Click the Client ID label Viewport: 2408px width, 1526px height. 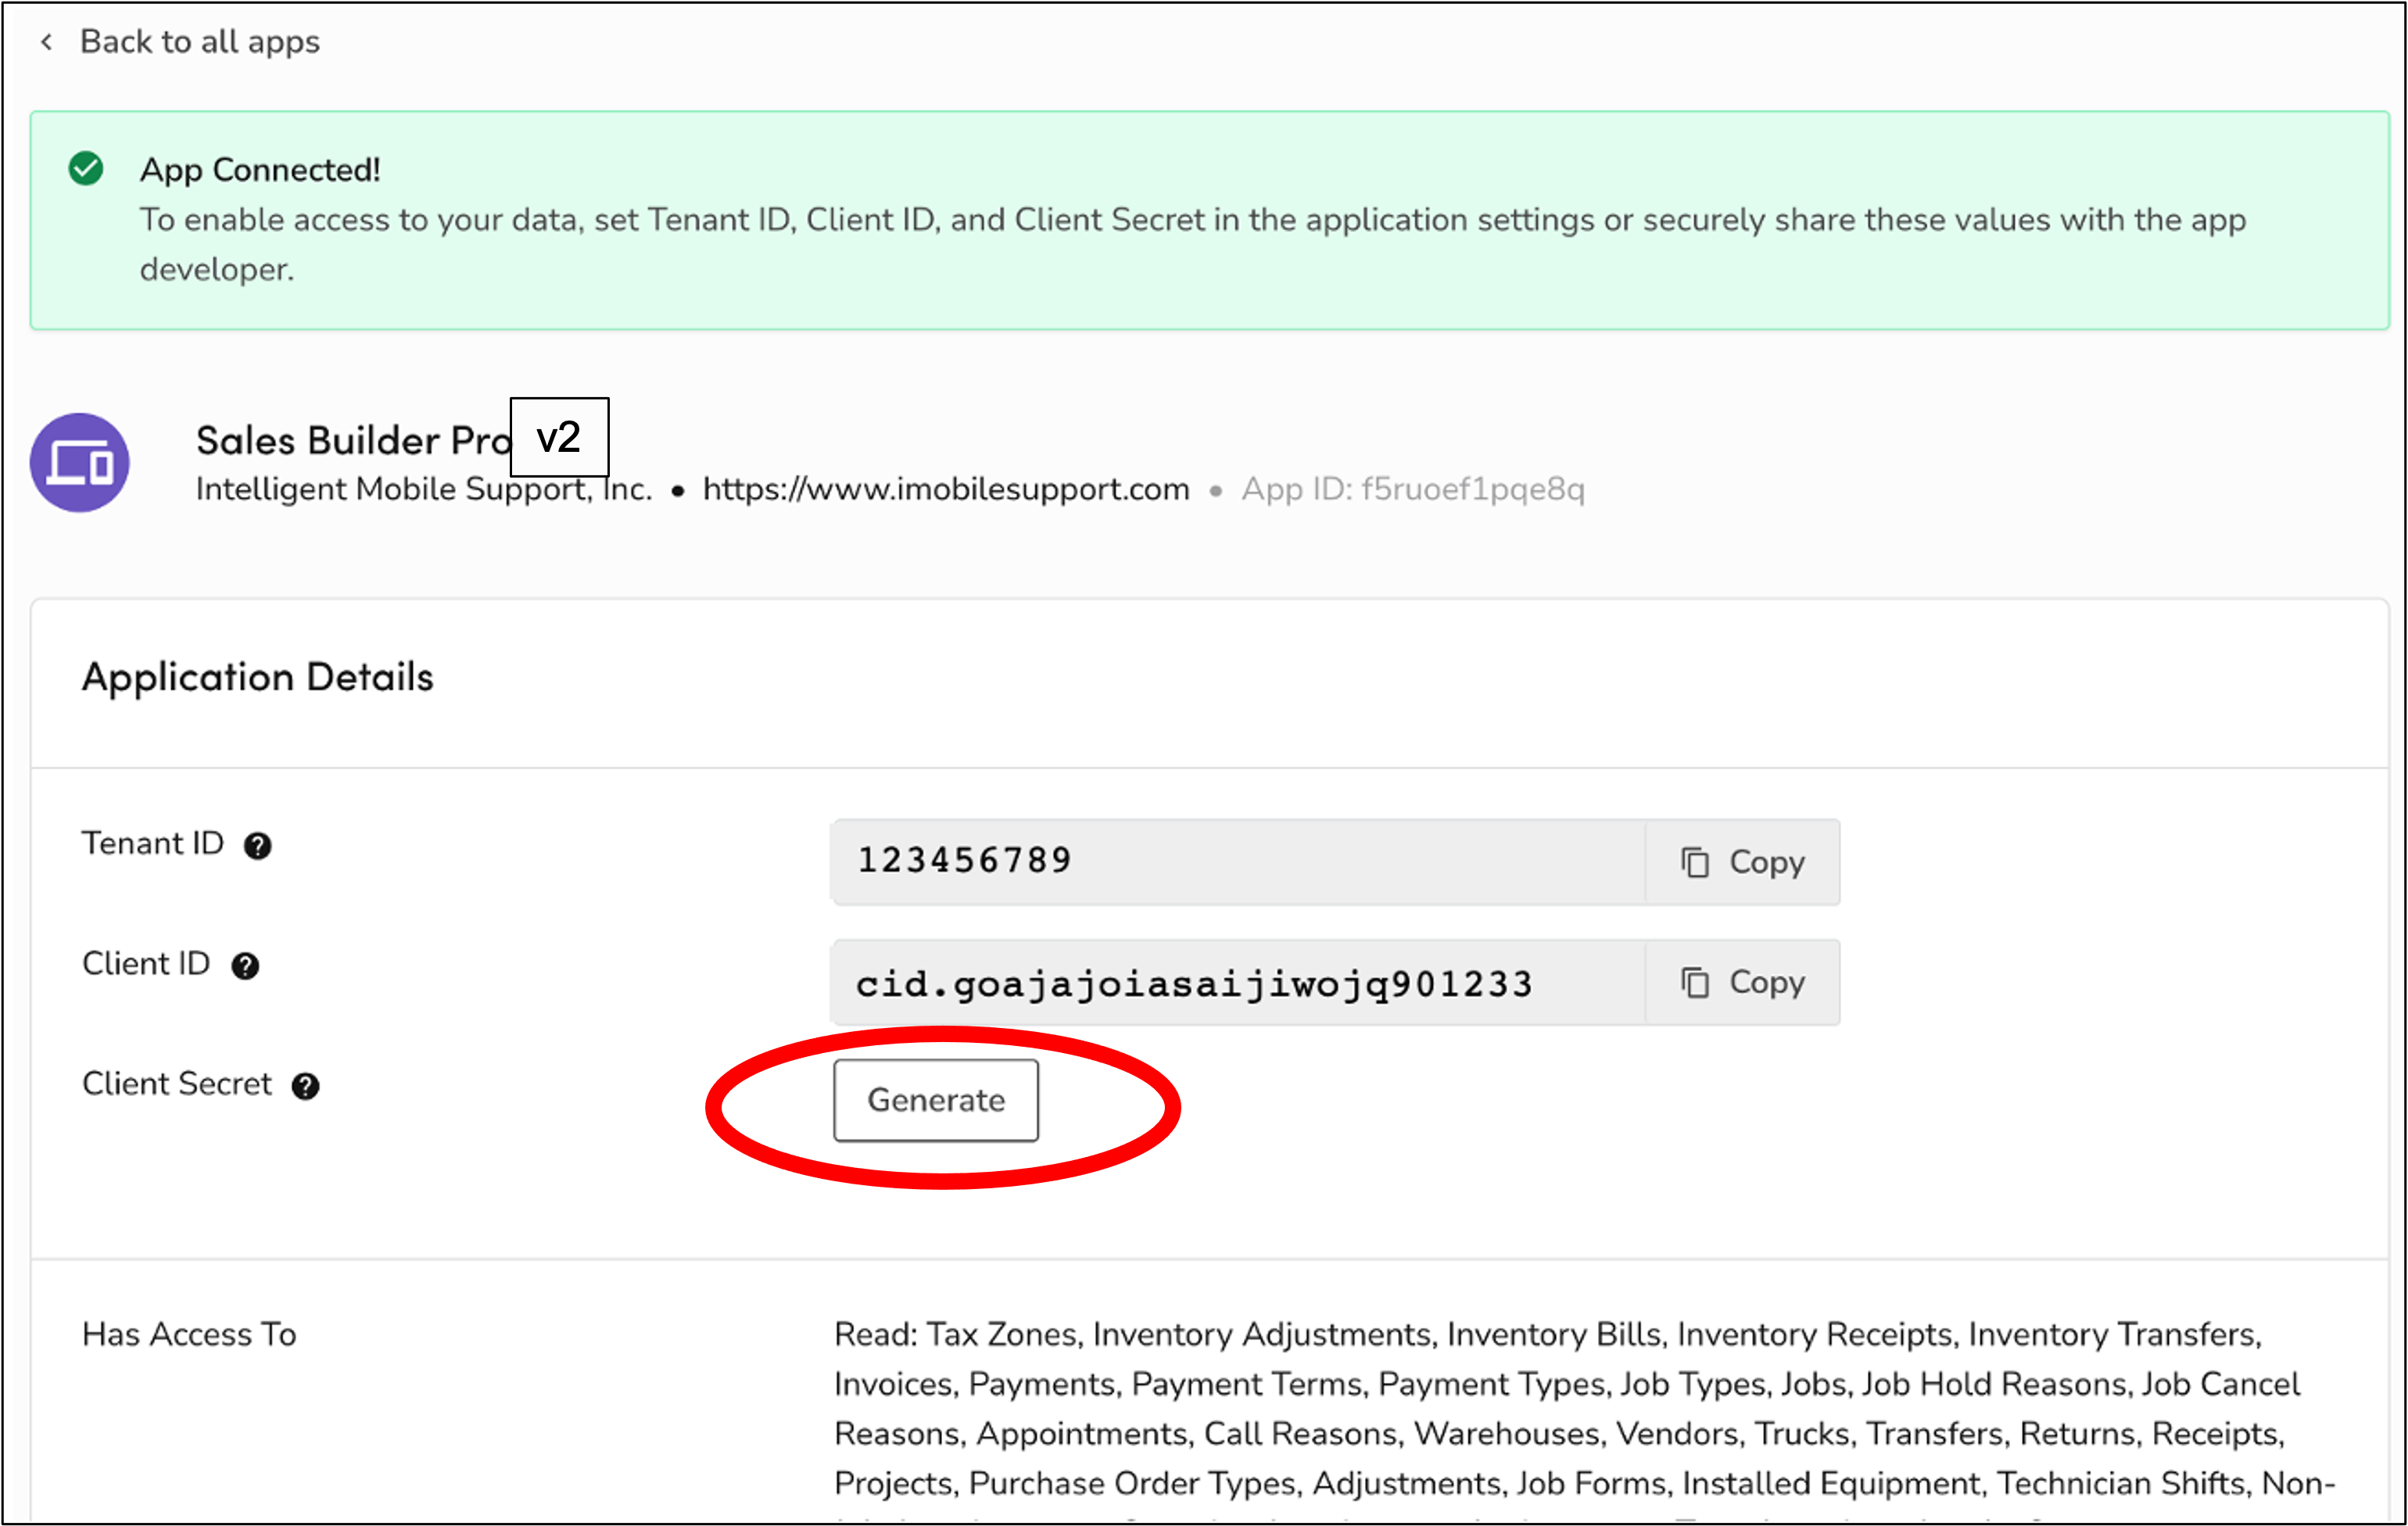pos(146,963)
